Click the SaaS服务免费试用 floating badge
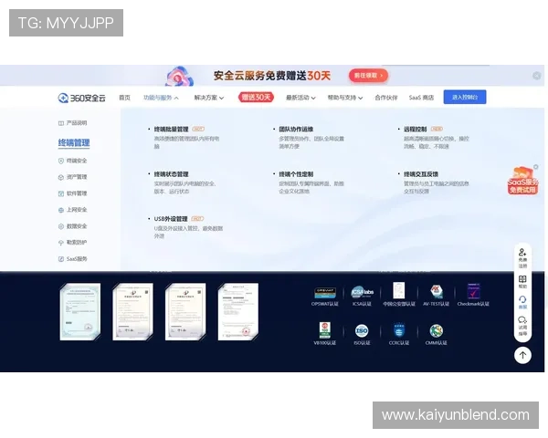The width and height of the screenshot is (548, 438). (522, 181)
